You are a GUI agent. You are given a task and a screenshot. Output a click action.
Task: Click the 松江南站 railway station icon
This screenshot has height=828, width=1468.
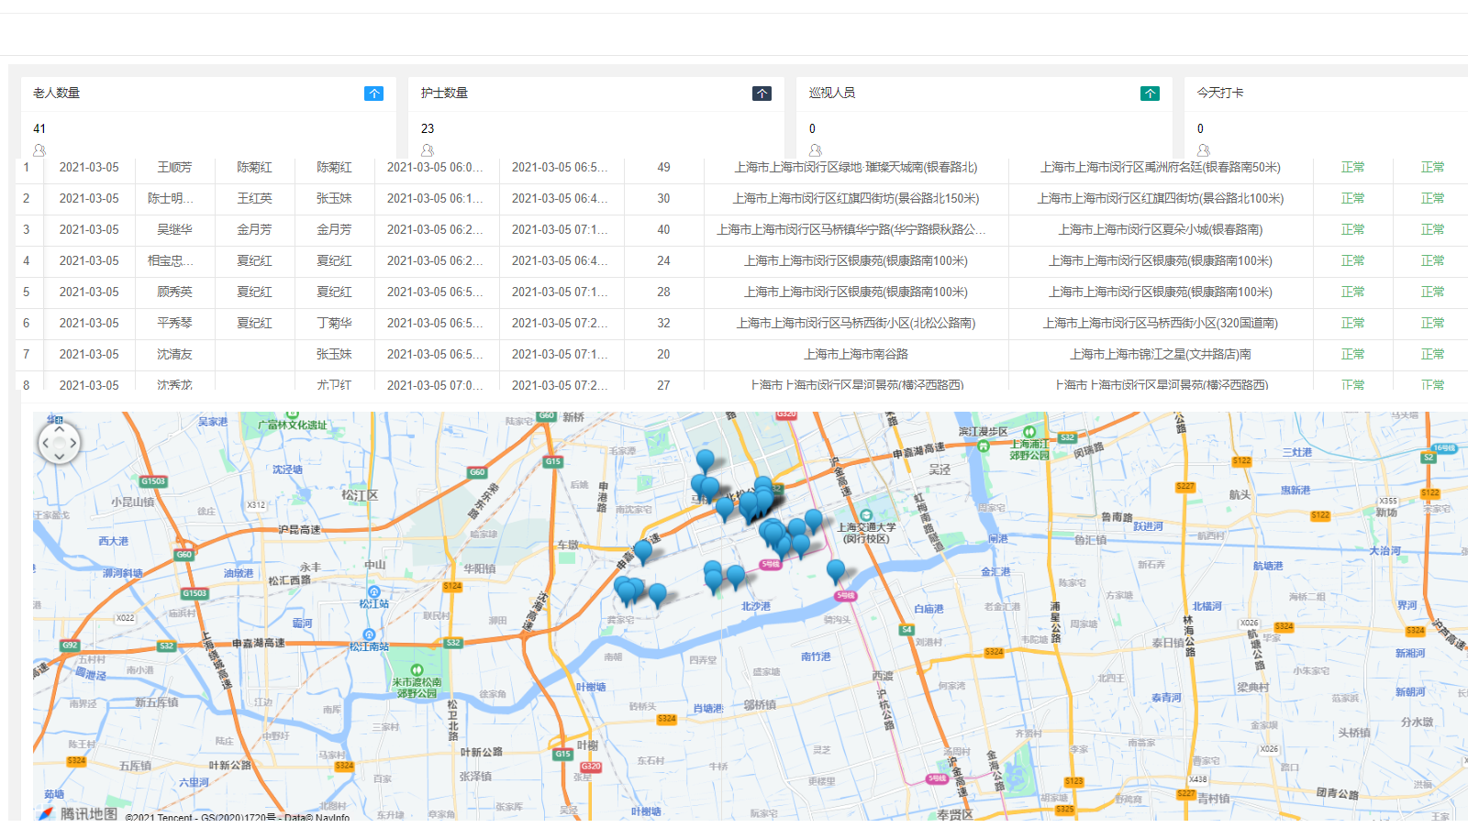[369, 635]
